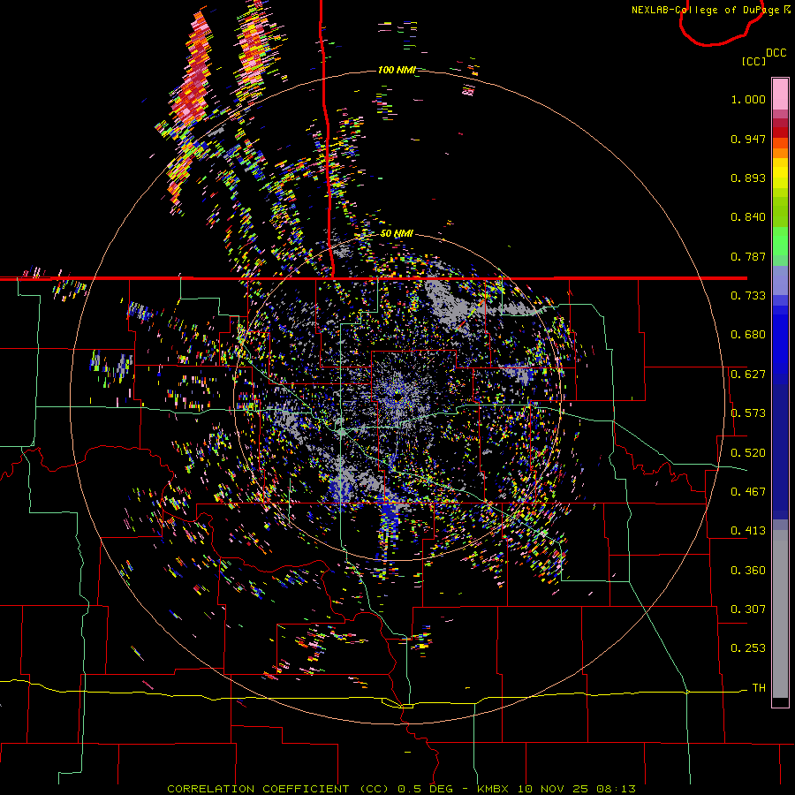
Task: Click the [CC] legend unit label
Action: click(753, 61)
